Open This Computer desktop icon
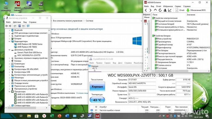Screen dimensions: 212x119 point(6,6)
